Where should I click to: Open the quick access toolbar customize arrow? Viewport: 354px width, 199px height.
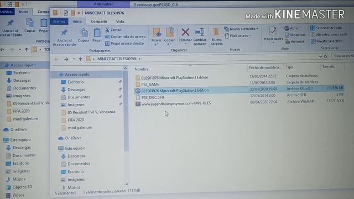79,13
